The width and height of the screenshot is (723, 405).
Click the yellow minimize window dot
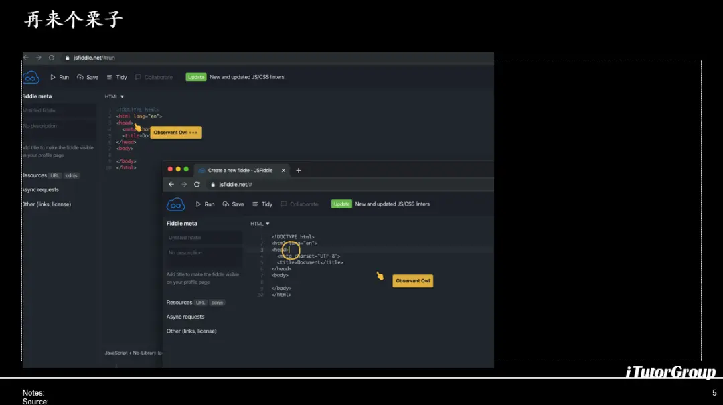179,169
